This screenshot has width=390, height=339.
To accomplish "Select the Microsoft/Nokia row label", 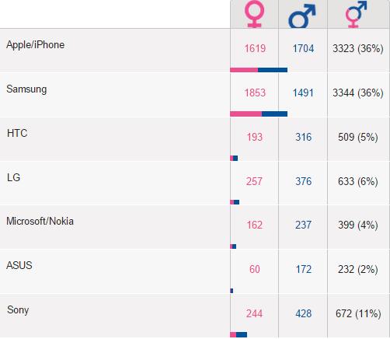I will tap(40, 222).
